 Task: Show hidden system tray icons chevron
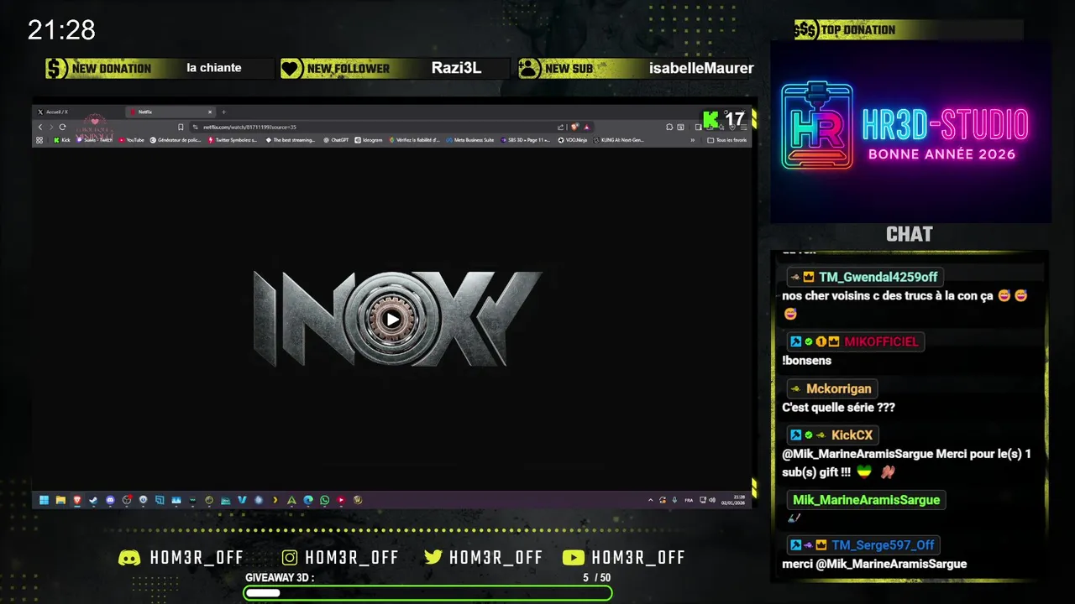coord(651,500)
